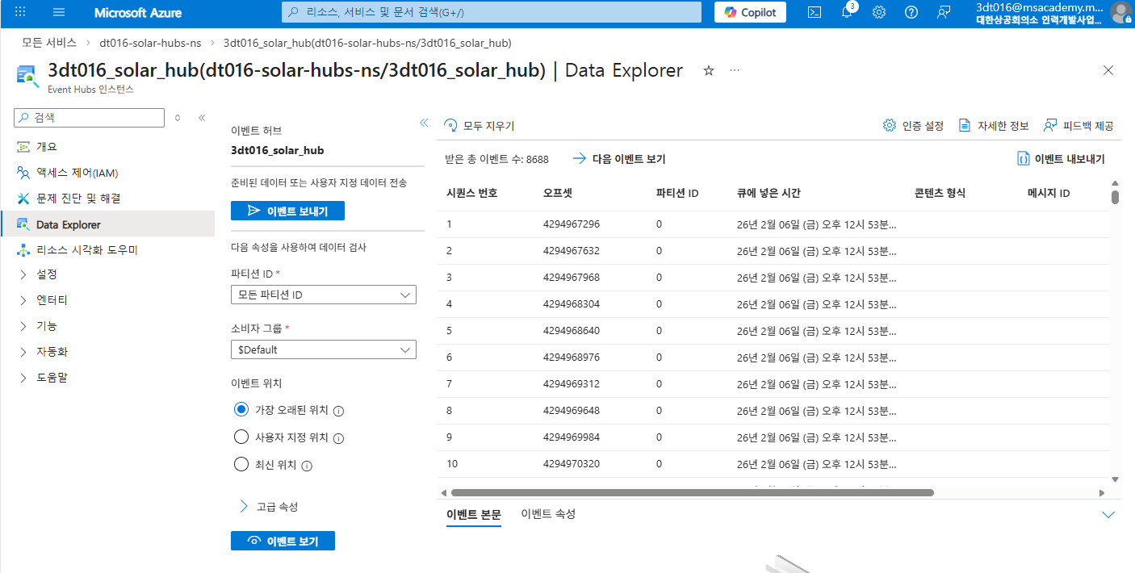Close the Data Explorer blade
The width and height of the screenshot is (1135, 573).
click(x=1108, y=70)
